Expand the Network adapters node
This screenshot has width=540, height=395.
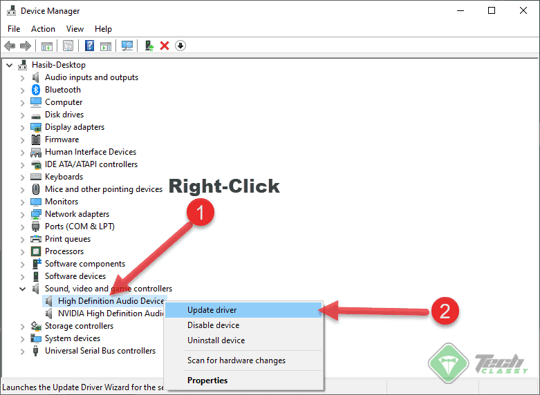click(x=22, y=214)
